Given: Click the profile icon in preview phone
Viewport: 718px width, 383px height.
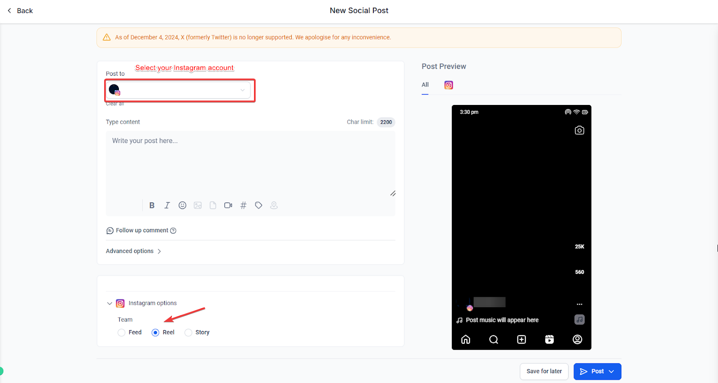Looking at the screenshot, I should coord(578,339).
